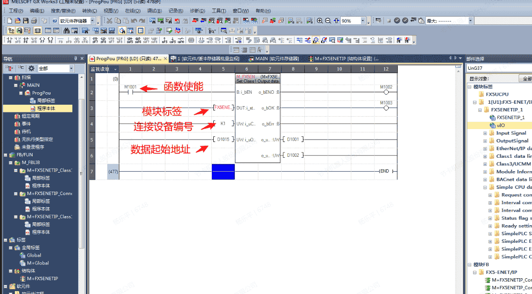The image size is (532, 294).
Task: Click the Print icon in toolbar
Action: coord(34,21)
